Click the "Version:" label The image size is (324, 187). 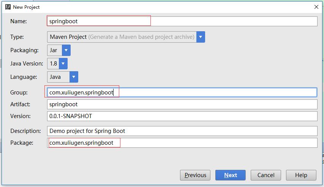tap(20, 116)
